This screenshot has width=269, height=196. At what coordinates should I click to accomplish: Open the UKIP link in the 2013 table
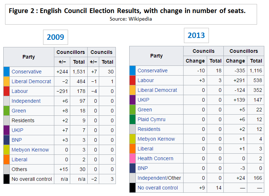[143, 100]
